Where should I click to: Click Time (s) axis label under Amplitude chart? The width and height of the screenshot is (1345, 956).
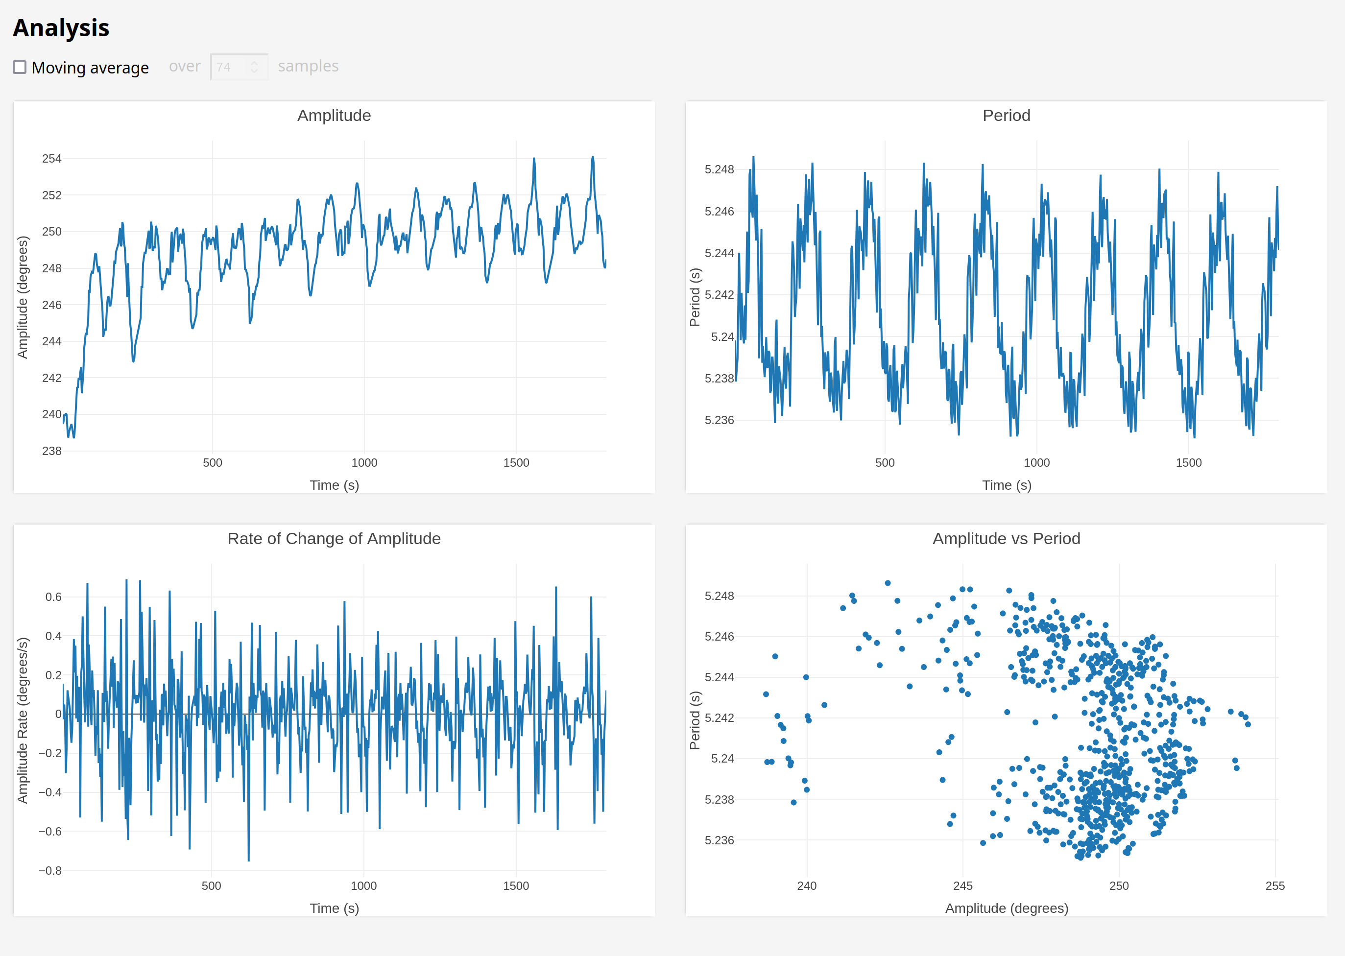pyautogui.click(x=334, y=485)
